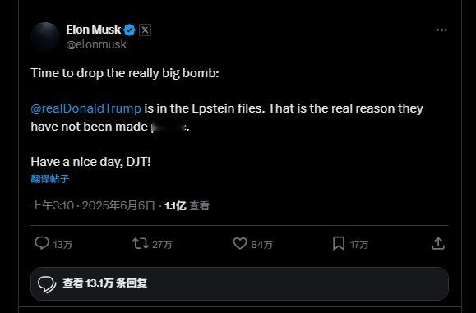Click the share upload icon
The image size is (476, 313).
pyautogui.click(x=438, y=243)
